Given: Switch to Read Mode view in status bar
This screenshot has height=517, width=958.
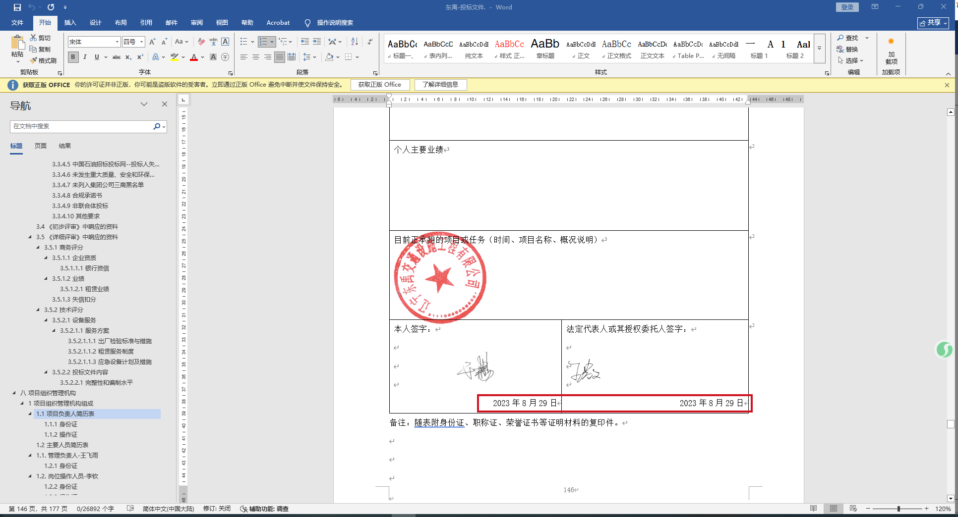Looking at the screenshot, I should [x=813, y=509].
